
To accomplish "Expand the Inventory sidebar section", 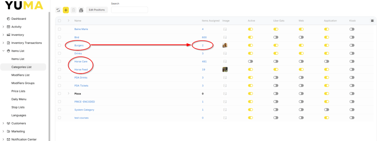I will 3,35.
